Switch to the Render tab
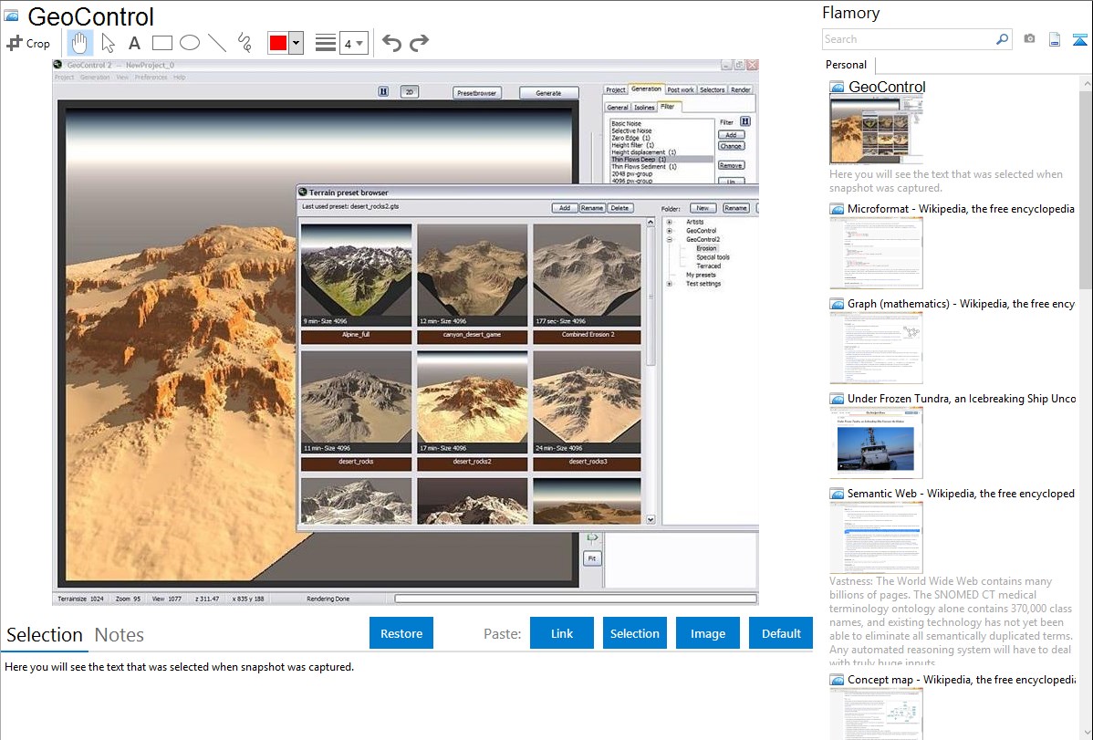This screenshot has height=740, width=1093. click(x=740, y=90)
